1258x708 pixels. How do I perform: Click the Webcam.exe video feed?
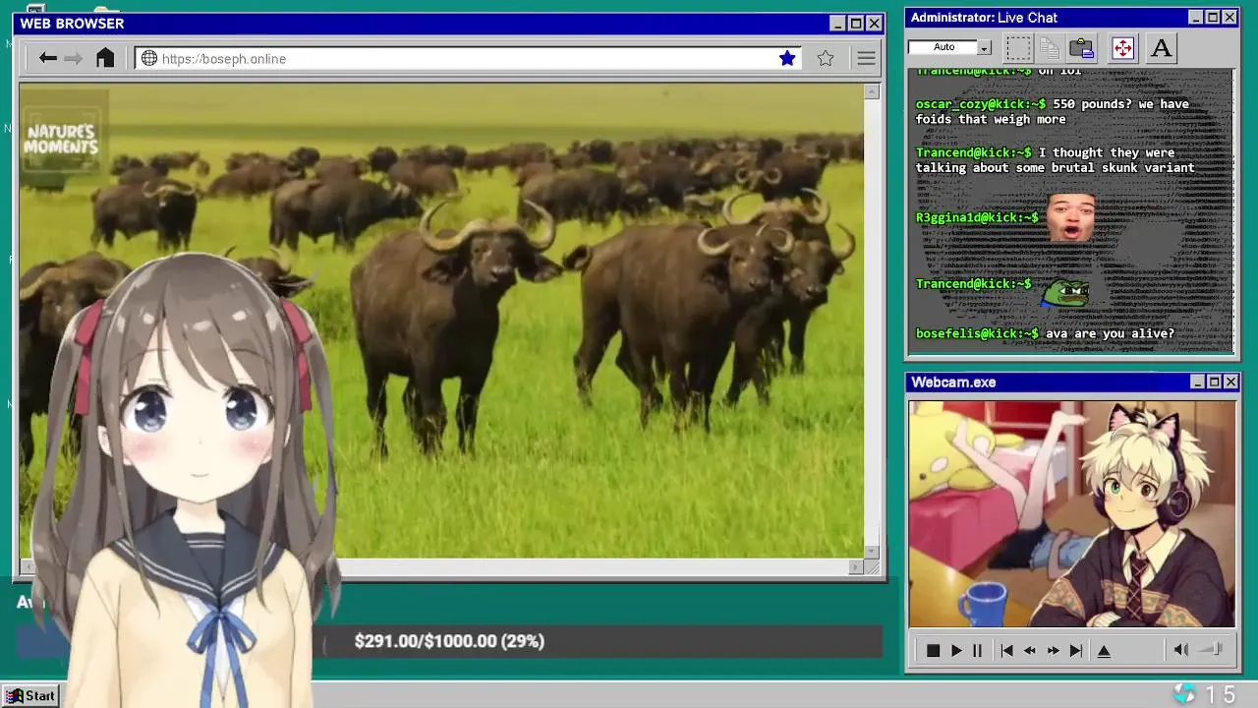click(x=1072, y=514)
